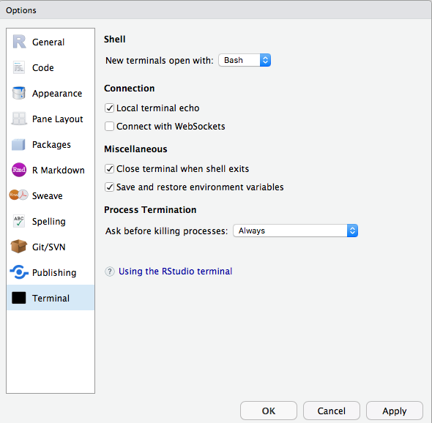Disable Local terminal echo checkbox
This screenshot has height=423, width=432.
[x=109, y=108]
